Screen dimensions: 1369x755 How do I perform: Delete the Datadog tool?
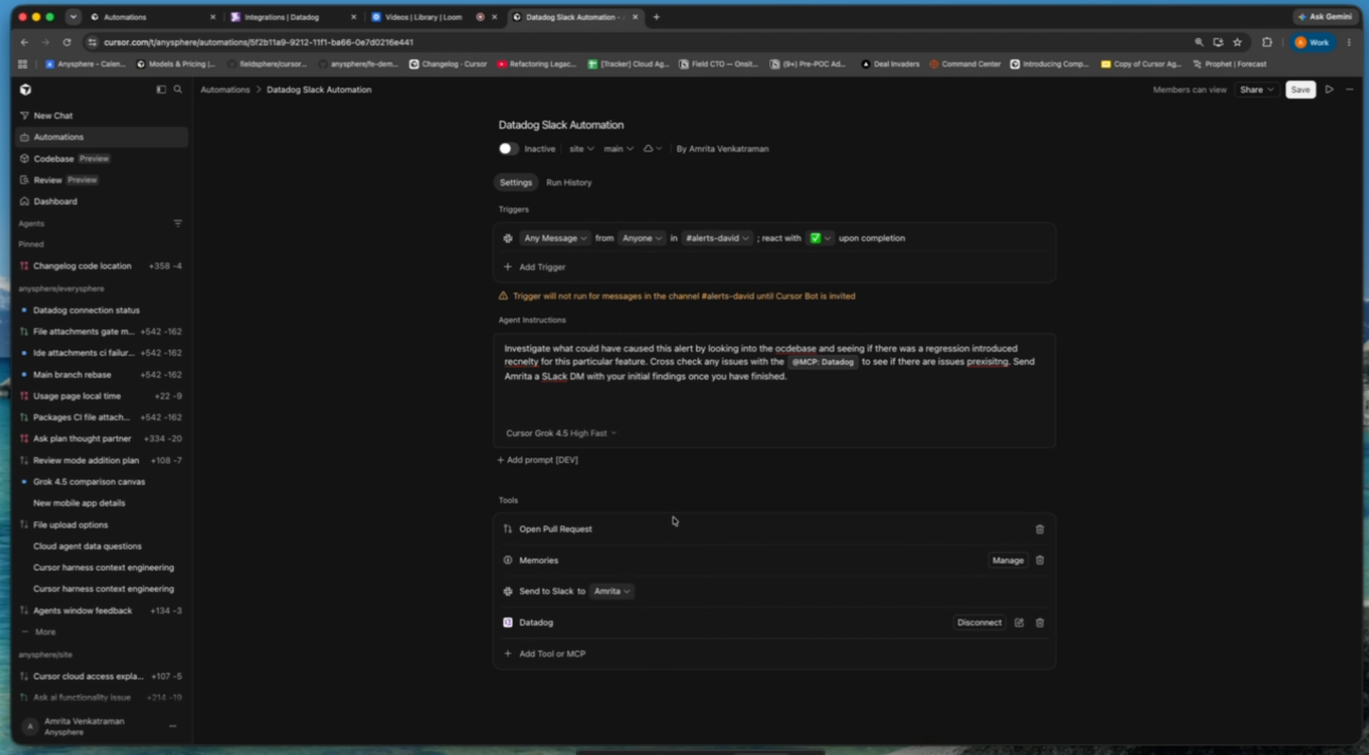click(1039, 623)
